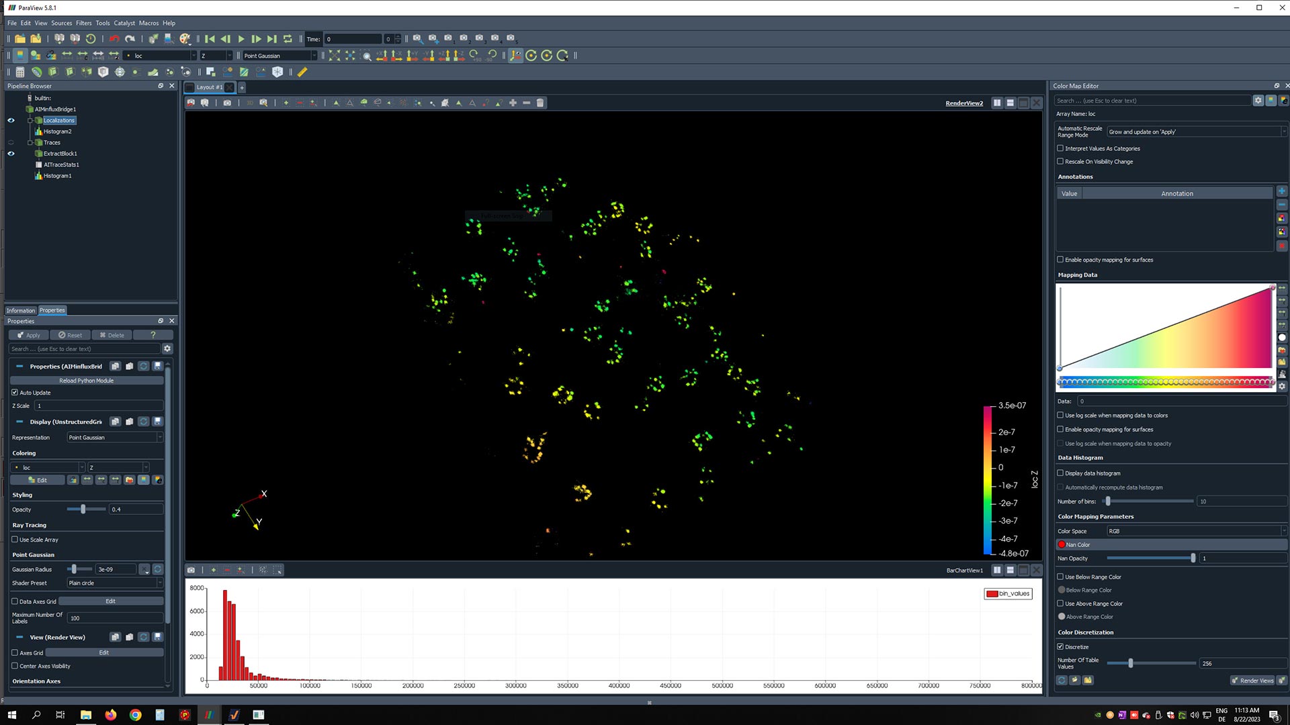The image size is (1290, 725).
Task: Select the Calculator filter icon
Action: click(x=19, y=72)
